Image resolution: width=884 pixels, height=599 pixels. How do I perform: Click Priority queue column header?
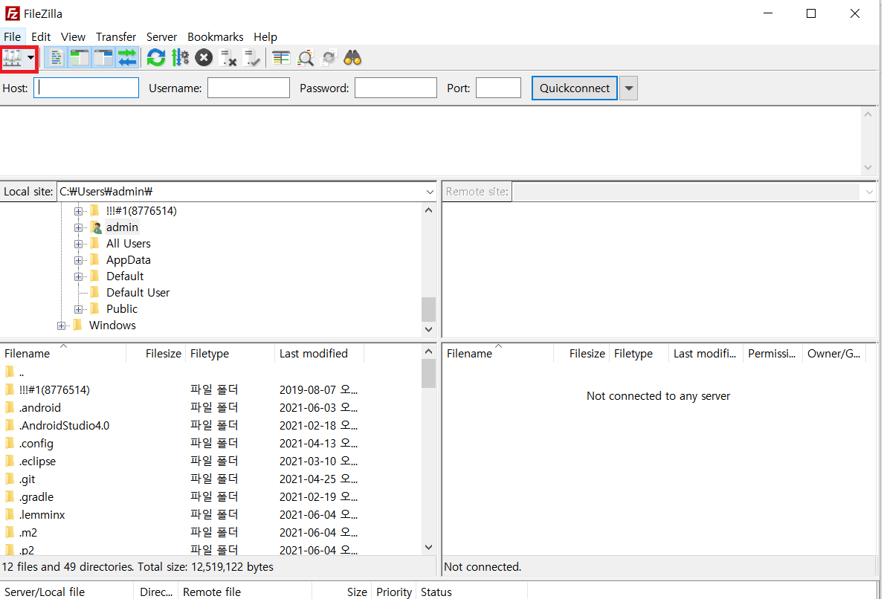coord(394,592)
